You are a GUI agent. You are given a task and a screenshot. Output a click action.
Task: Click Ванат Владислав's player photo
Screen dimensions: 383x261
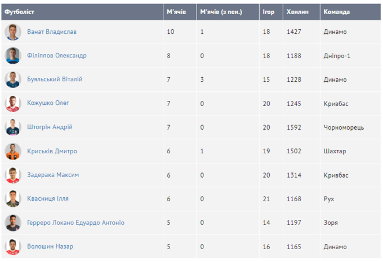coord(13,32)
